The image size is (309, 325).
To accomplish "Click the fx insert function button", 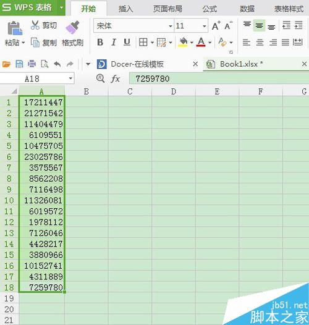I will click(116, 78).
